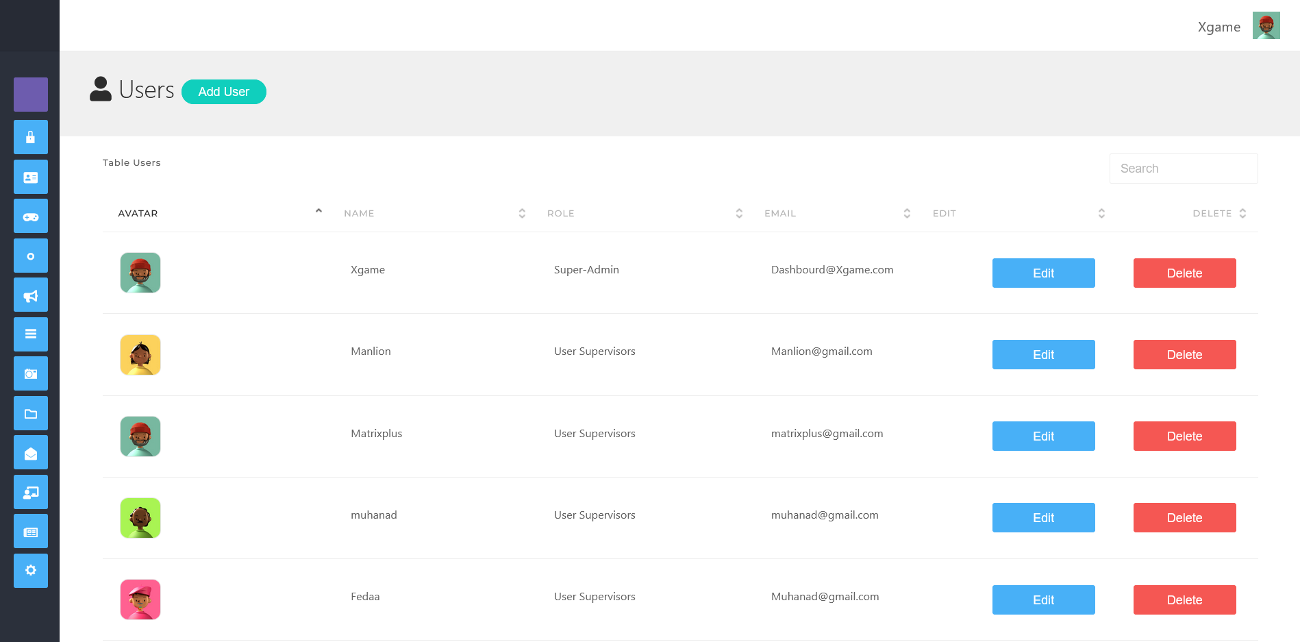The height and width of the screenshot is (642, 1300).
Task: Click the megaphone announcements icon
Action: (30, 295)
